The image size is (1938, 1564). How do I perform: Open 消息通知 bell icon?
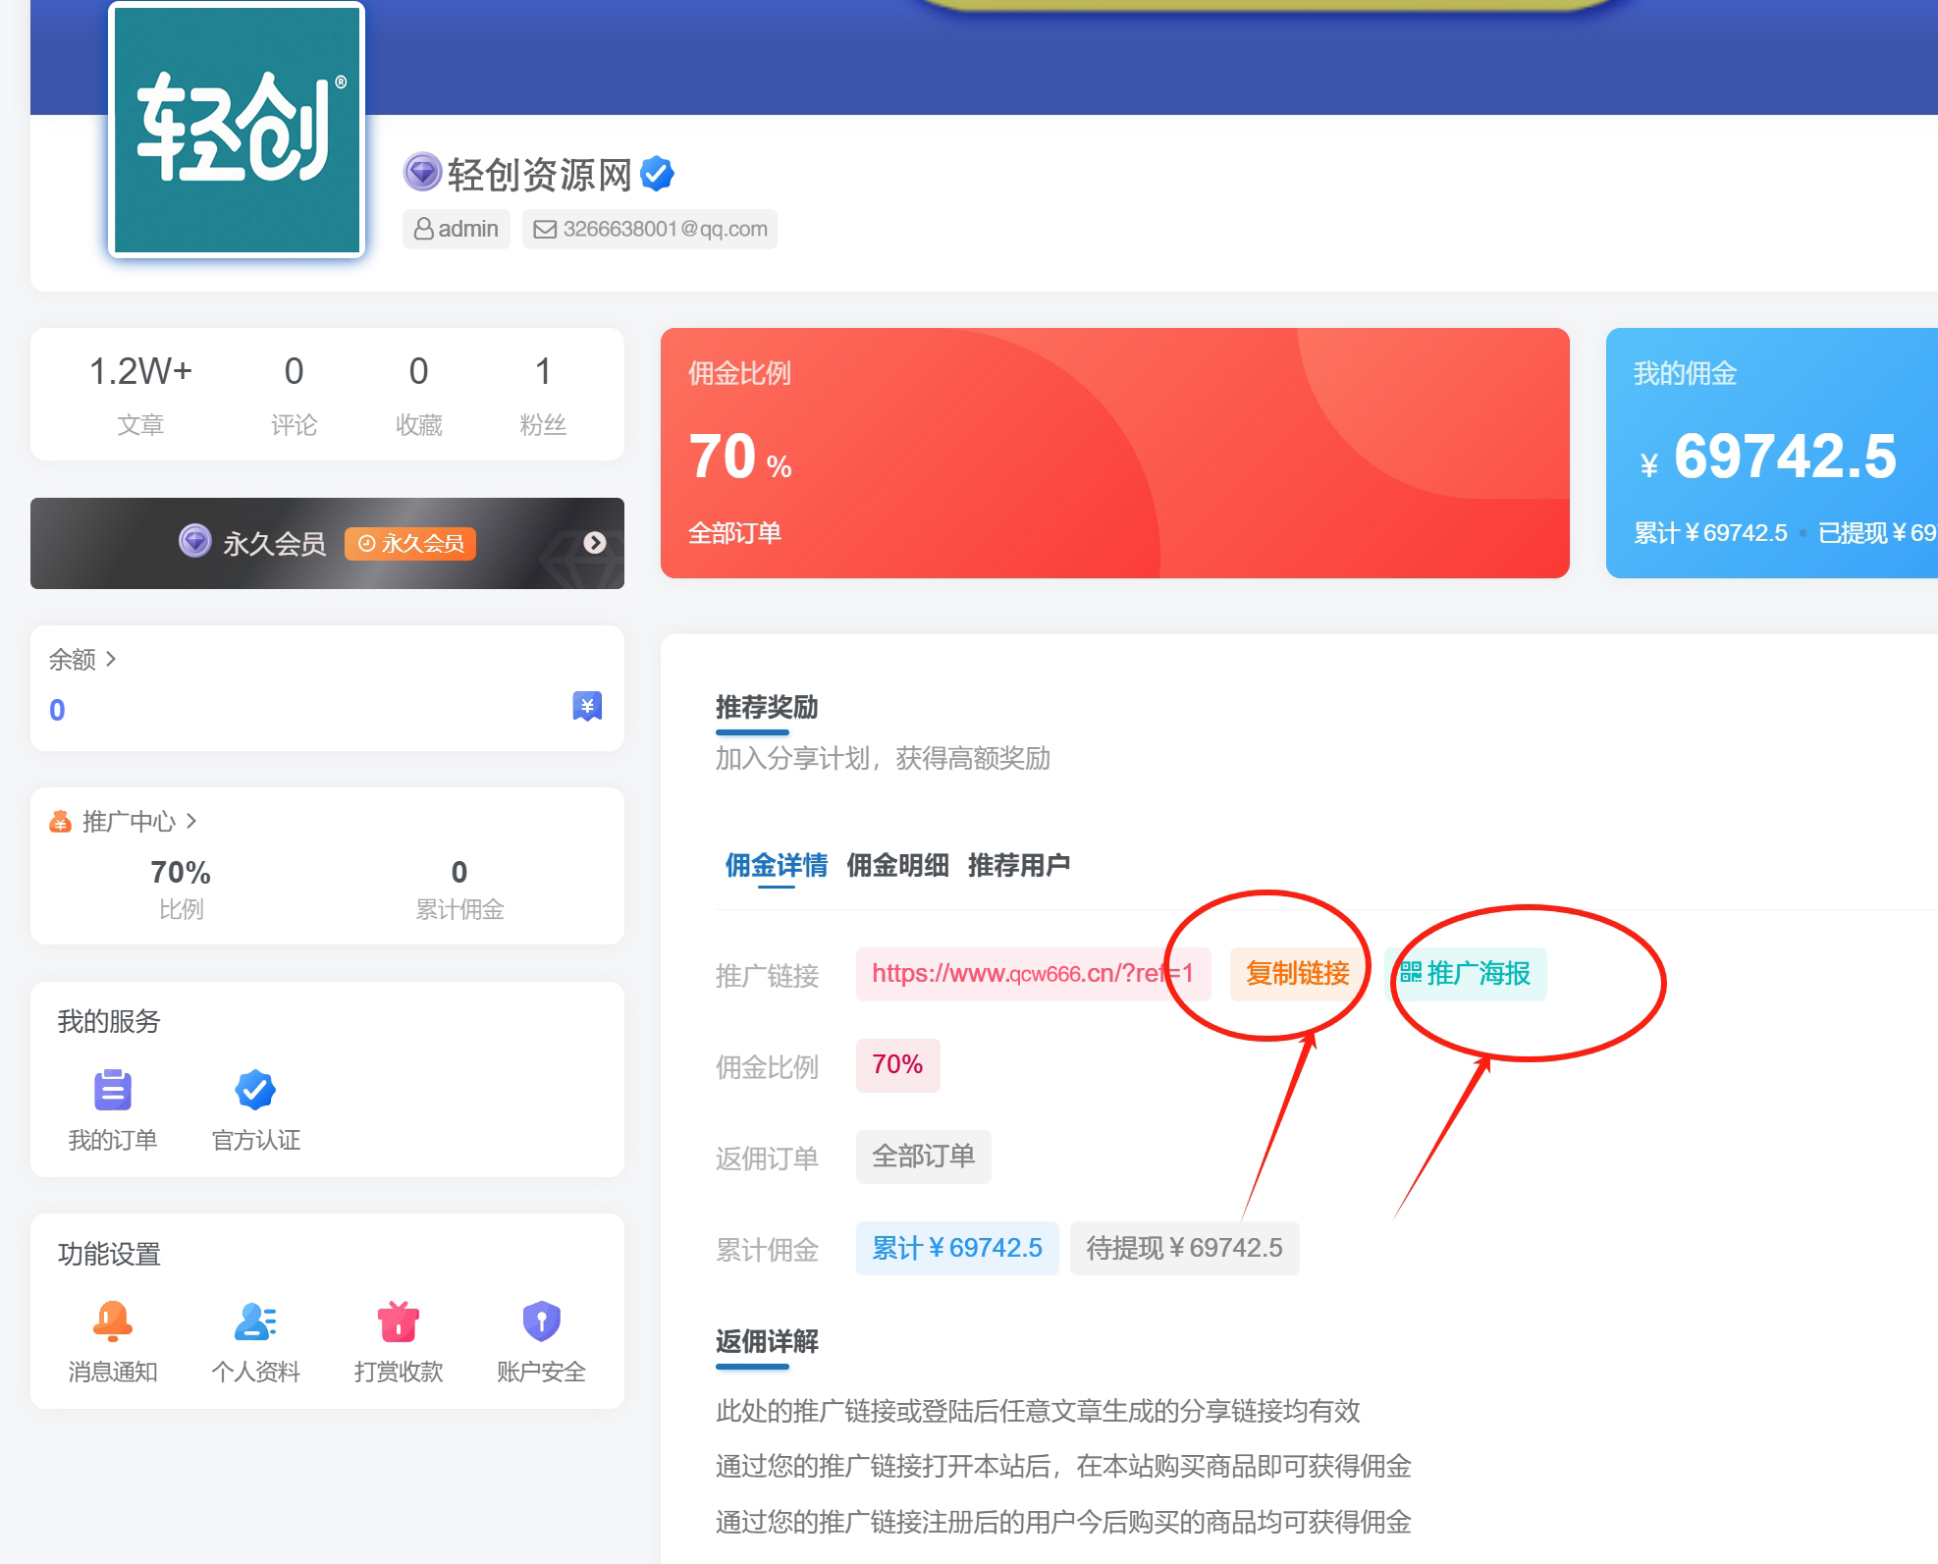(113, 1321)
